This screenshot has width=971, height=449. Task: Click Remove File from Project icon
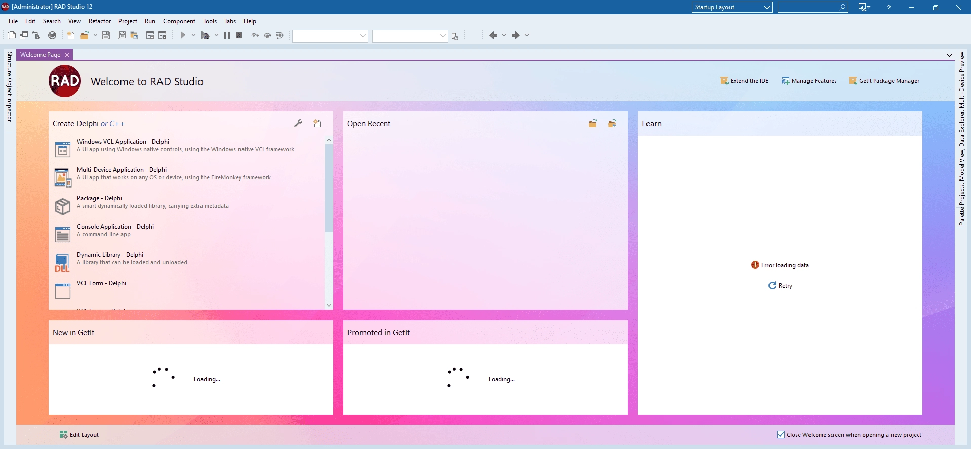[163, 35]
